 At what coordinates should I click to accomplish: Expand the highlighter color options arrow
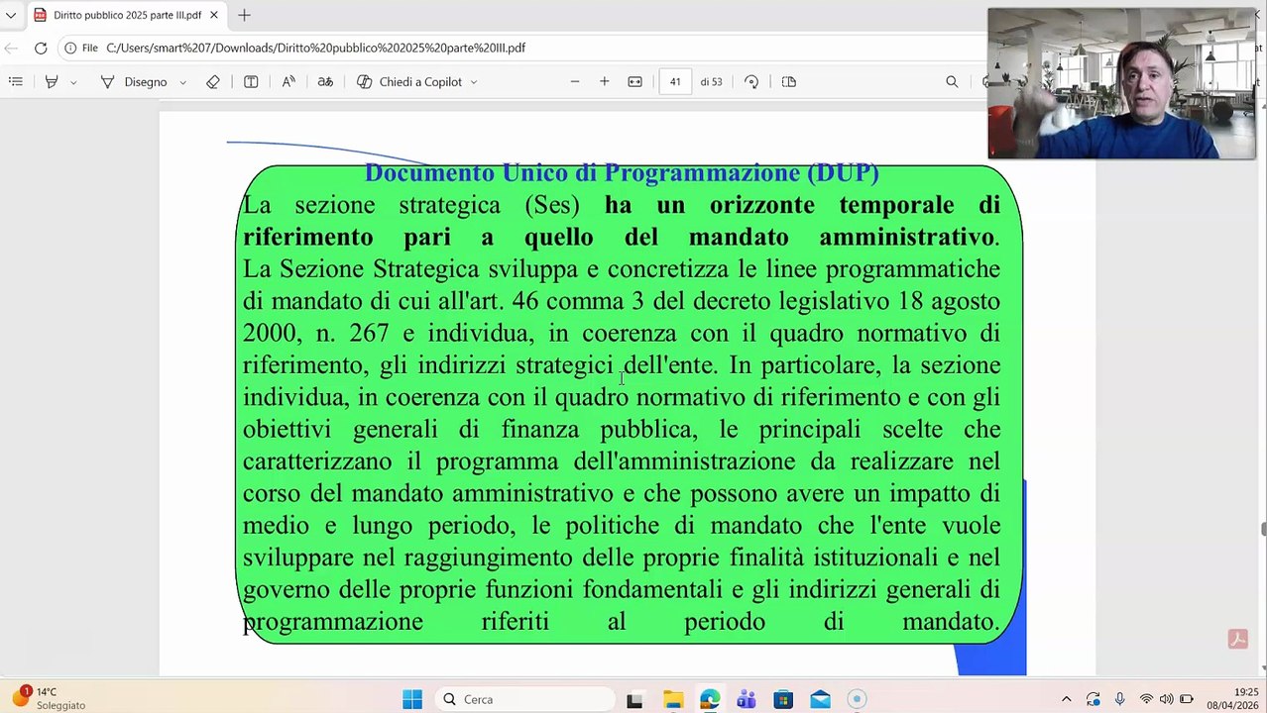(73, 82)
